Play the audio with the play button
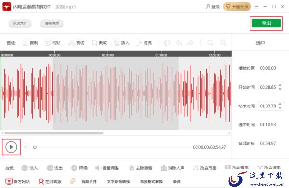This screenshot has height=188, width=289. (x=11, y=147)
